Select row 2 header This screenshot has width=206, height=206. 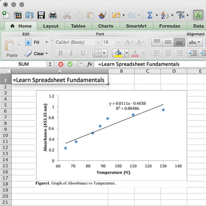[6, 87]
